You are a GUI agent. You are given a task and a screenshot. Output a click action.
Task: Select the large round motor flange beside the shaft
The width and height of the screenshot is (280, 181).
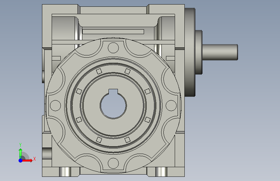[x=190, y=52]
